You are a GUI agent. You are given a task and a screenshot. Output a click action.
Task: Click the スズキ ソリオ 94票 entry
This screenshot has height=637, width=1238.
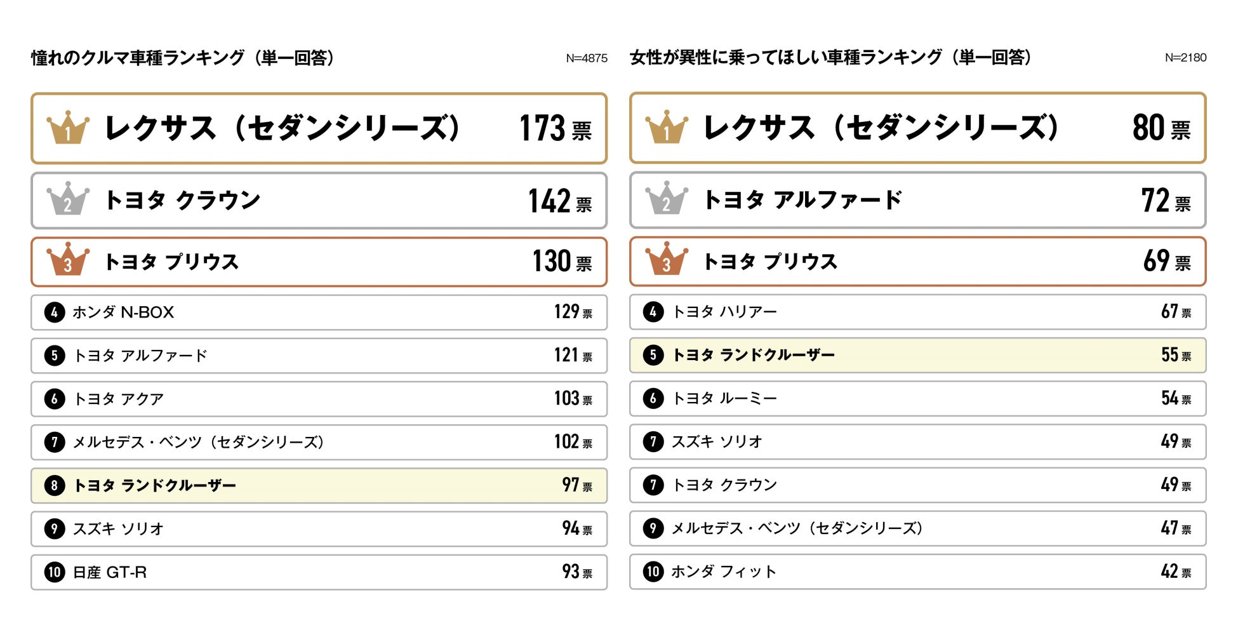(319, 529)
